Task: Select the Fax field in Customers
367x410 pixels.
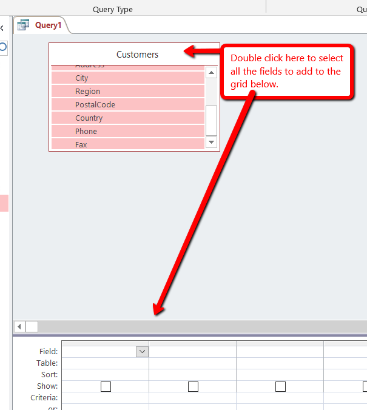Action: click(127, 144)
